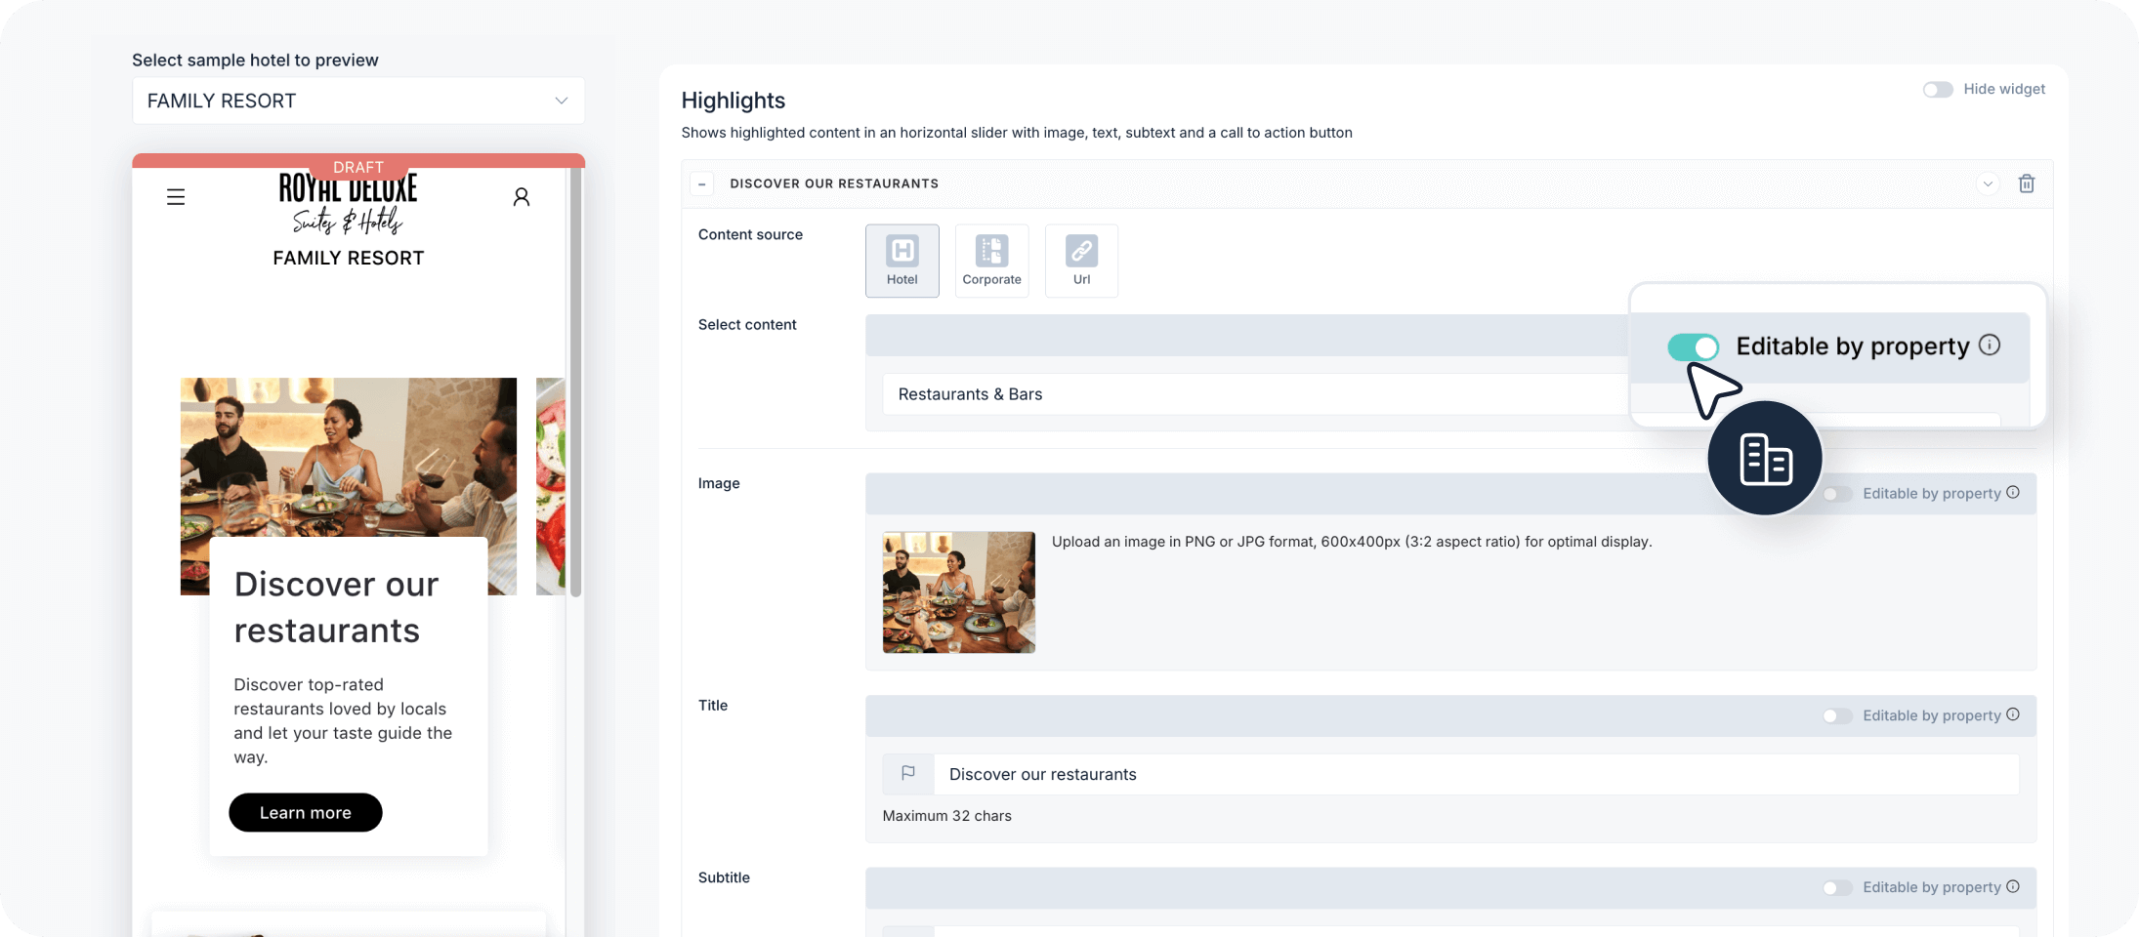
Task: Enable Editable by property for Title
Action: click(1837, 716)
